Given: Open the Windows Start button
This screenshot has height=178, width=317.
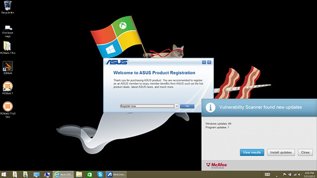Looking at the screenshot, I should (x=4, y=174).
